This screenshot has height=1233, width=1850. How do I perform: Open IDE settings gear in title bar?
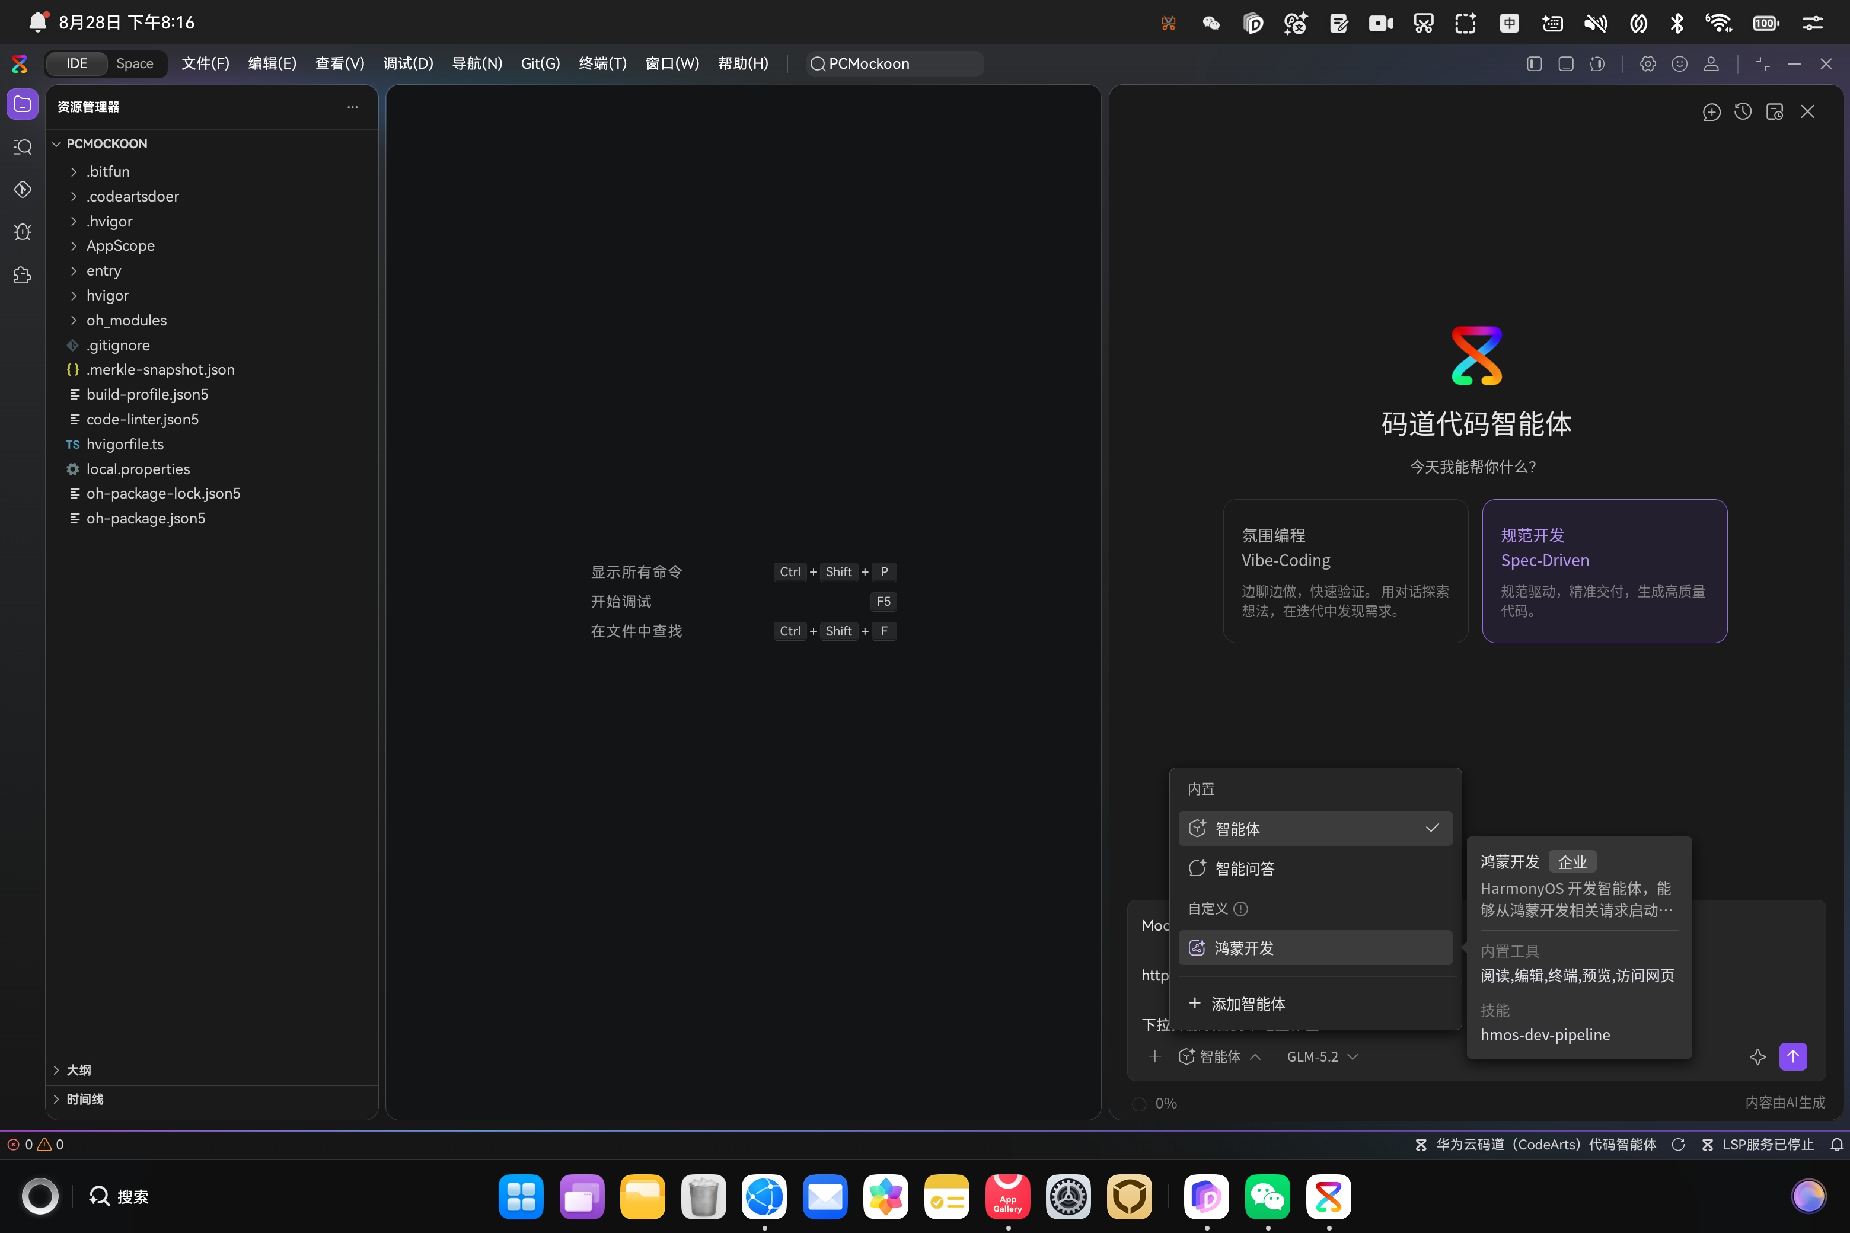tap(1647, 63)
